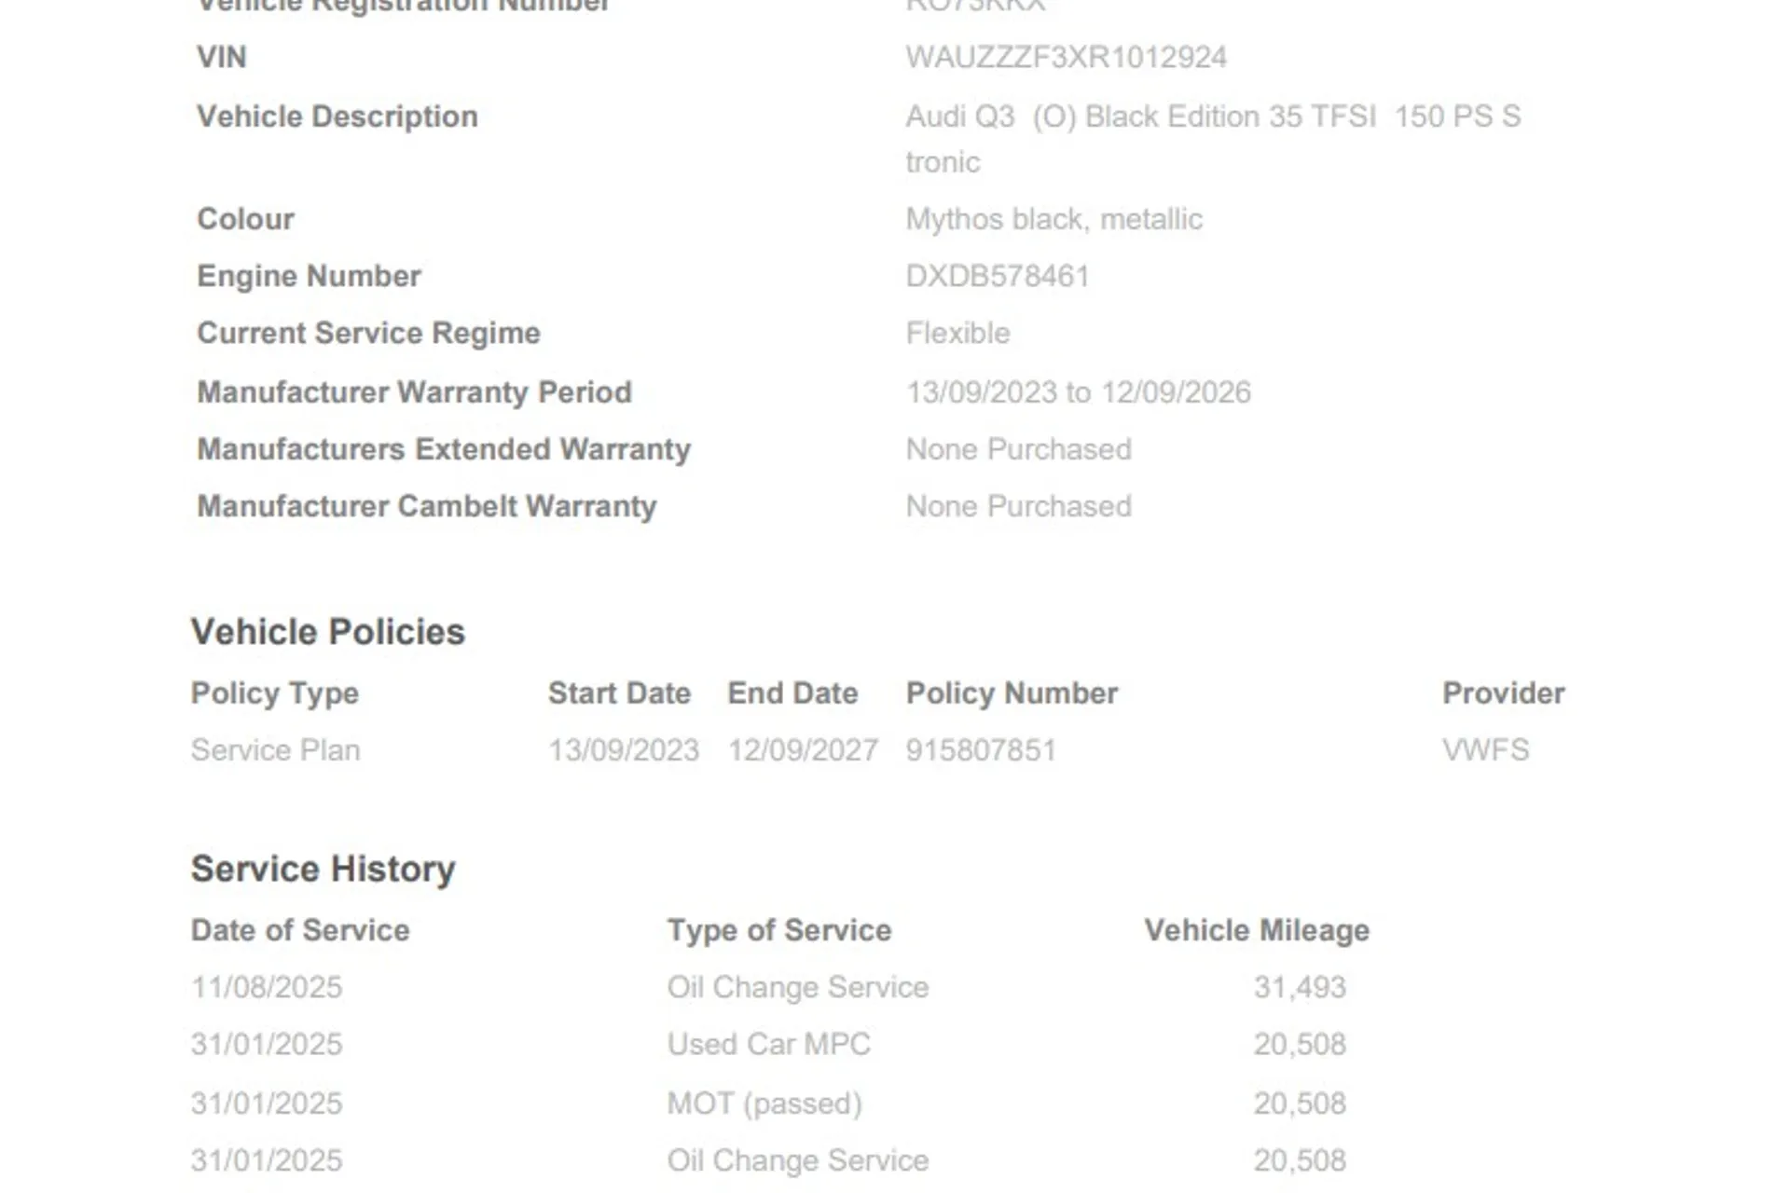The height and width of the screenshot is (1193, 1790).
Task: Click policy number 915807851
Action: pyautogui.click(x=981, y=750)
